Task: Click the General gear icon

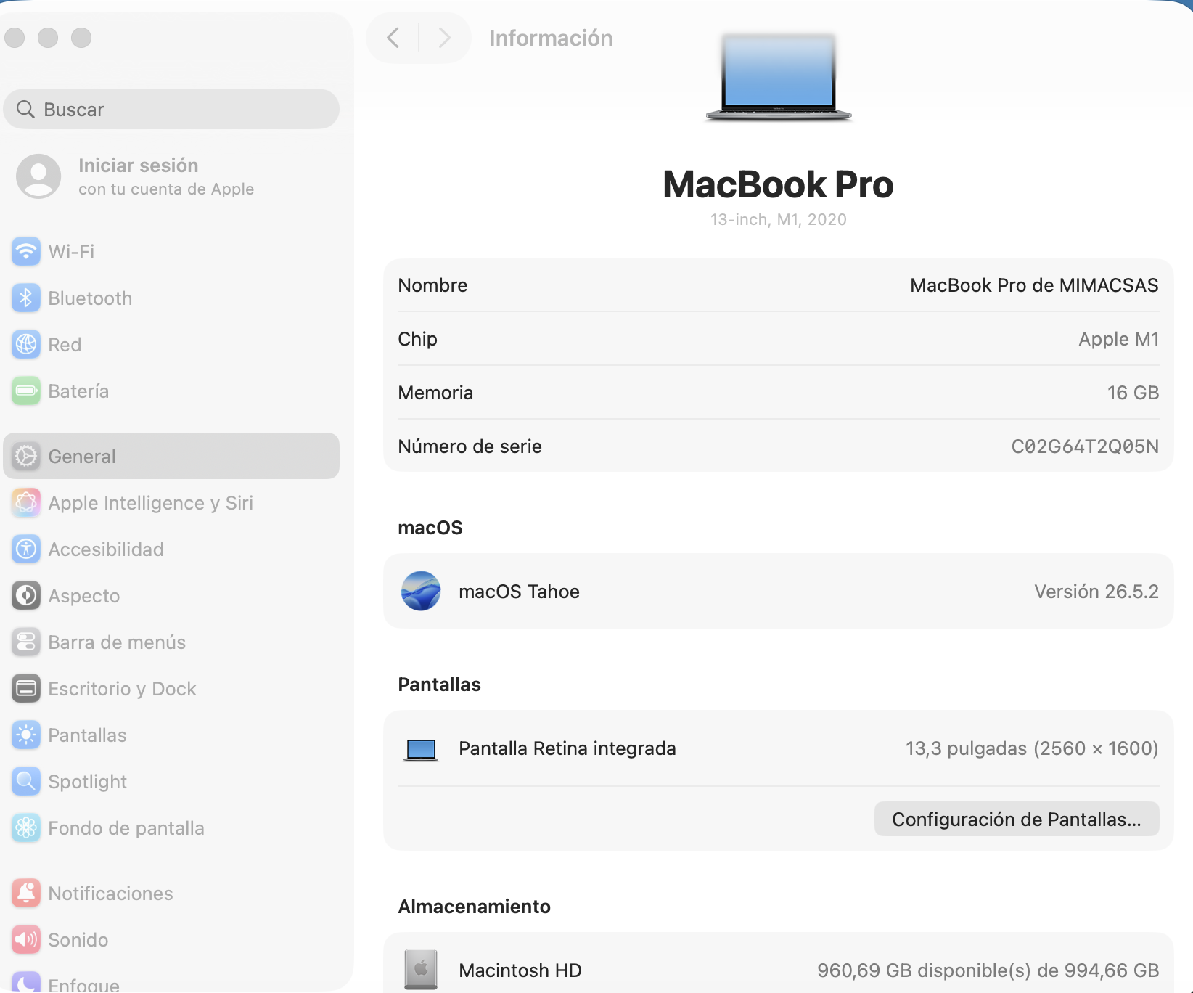Action: [x=26, y=457]
